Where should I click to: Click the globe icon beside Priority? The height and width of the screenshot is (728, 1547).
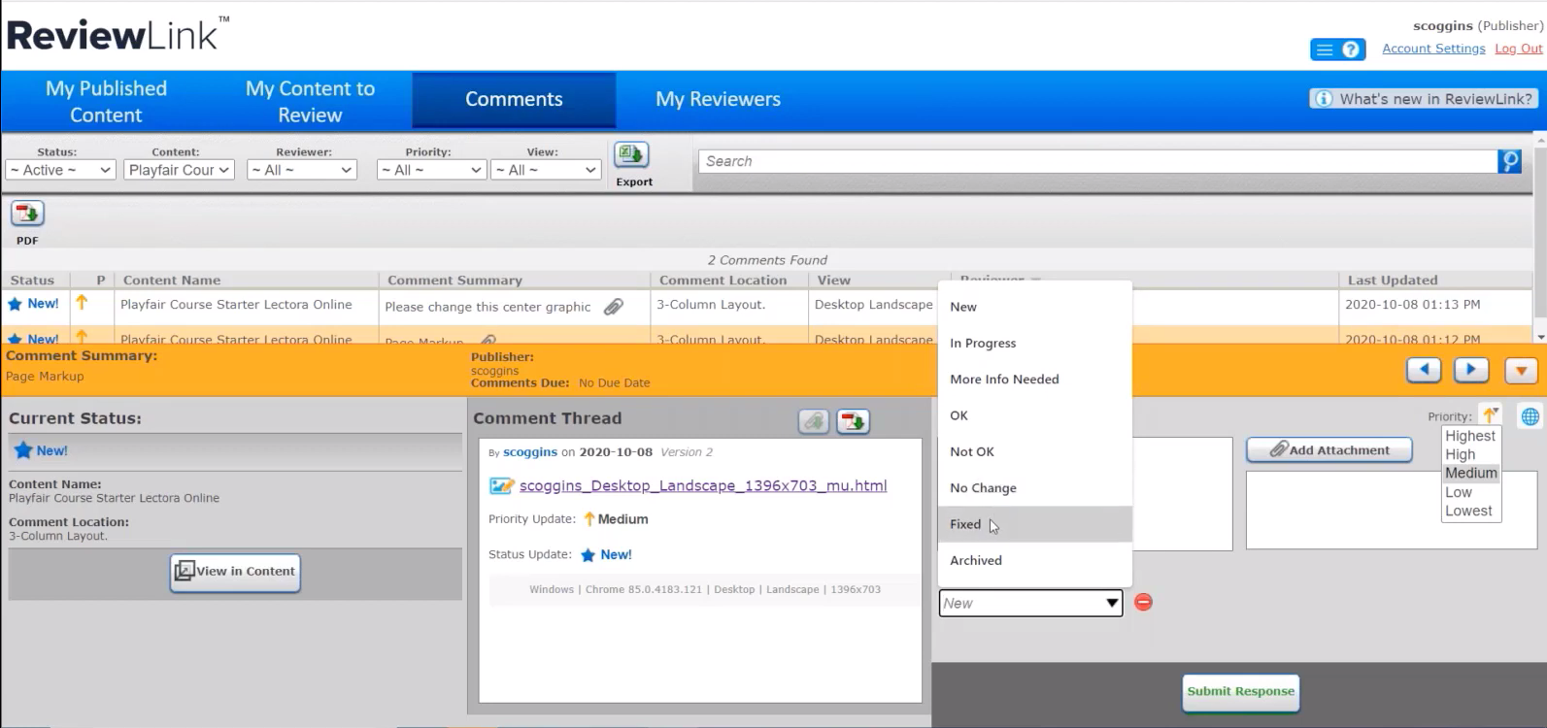click(x=1530, y=416)
